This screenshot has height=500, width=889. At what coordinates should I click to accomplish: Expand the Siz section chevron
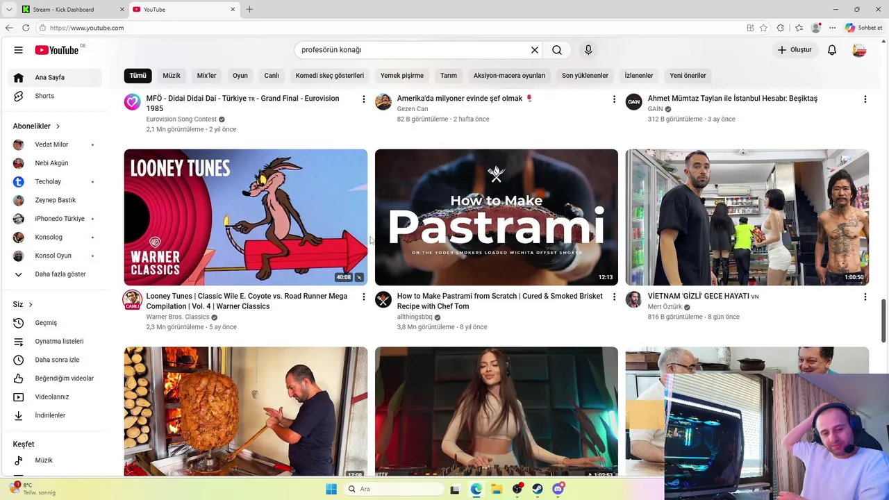[31, 305]
